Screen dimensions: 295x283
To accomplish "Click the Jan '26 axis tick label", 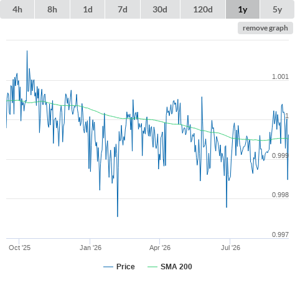I will click(x=90, y=248).
